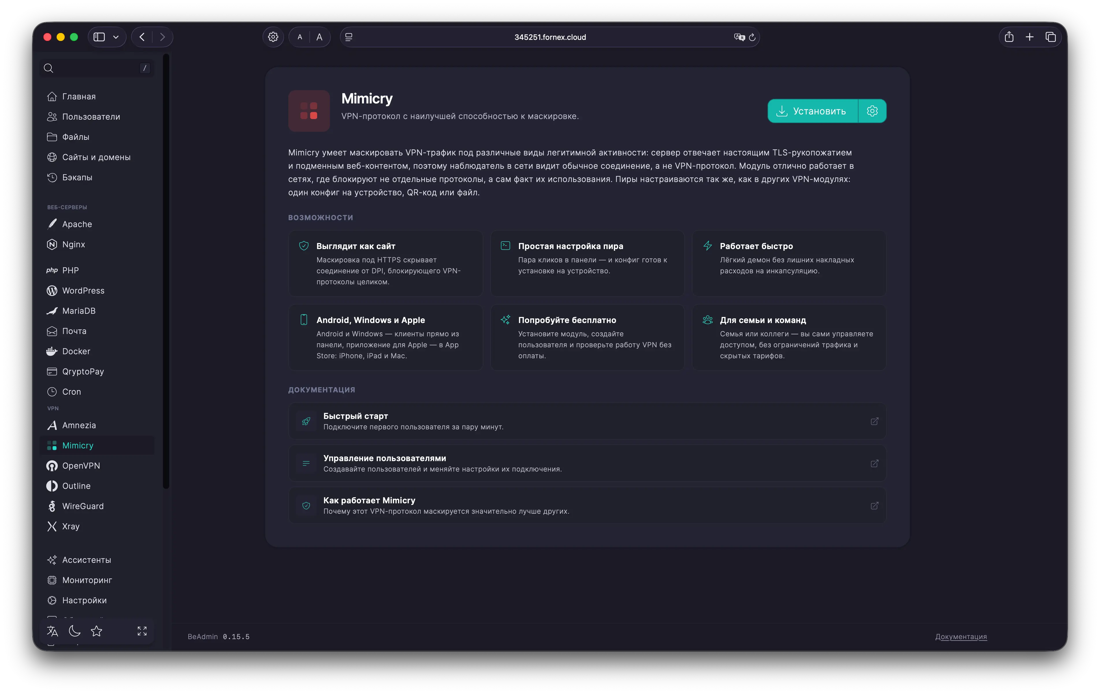Open the Быстрый старт documentation link
This screenshot has height=694, width=1100.
point(587,421)
